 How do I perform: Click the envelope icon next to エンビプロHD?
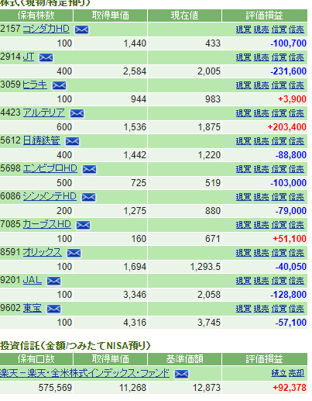89,169
